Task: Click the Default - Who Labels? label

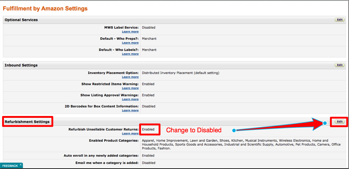Action: 119,50
